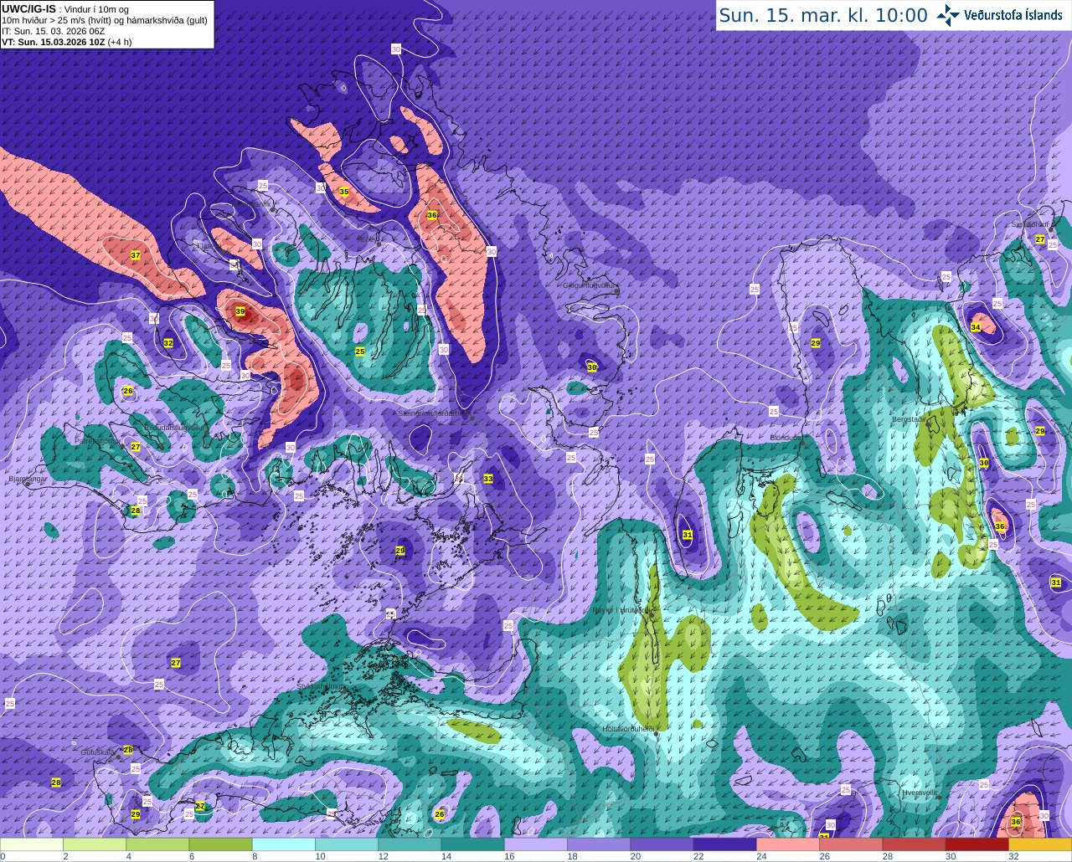Pick the salmon 26–28 legend swatch
The image size is (1072, 862).
850,844
